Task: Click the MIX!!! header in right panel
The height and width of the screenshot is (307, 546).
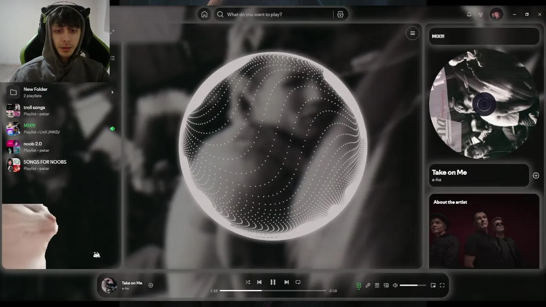Action: [x=438, y=36]
